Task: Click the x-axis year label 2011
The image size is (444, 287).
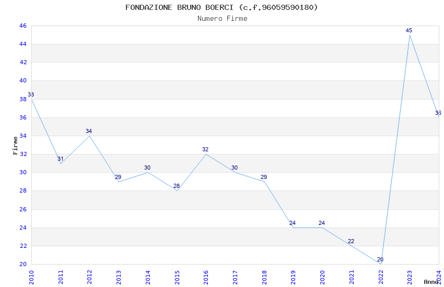Action: [x=60, y=278]
